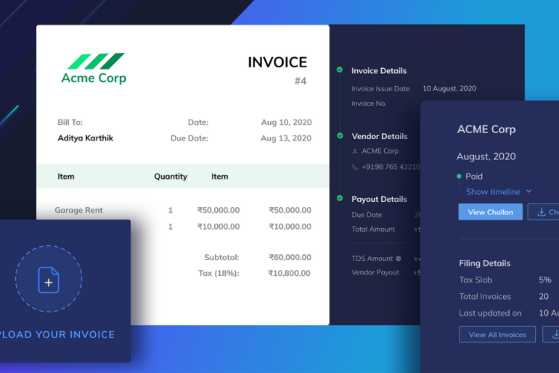This screenshot has width=559, height=373.
Task: Click the green check beside Invoice Details
Action: pyautogui.click(x=340, y=70)
